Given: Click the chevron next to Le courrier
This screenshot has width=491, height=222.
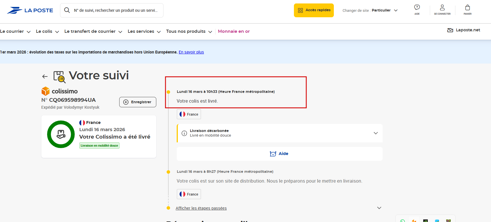Looking at the screenshot, I should [x=28, y=32].
